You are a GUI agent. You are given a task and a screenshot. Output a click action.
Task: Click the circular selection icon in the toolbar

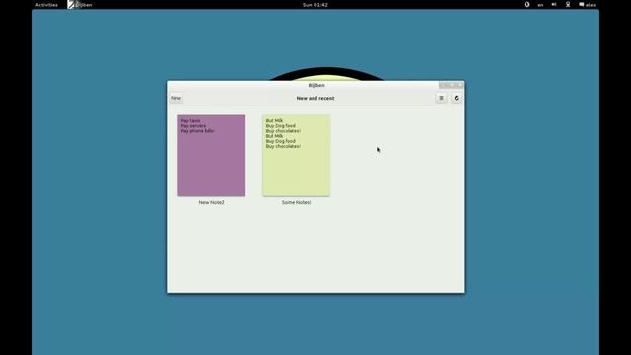[456, 98]
